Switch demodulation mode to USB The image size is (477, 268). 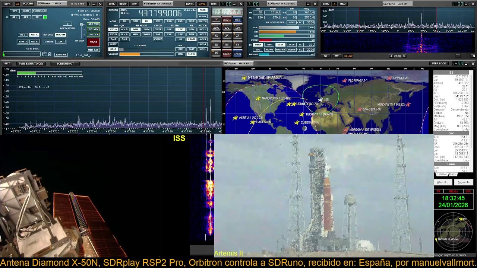[x=191, y=21]
